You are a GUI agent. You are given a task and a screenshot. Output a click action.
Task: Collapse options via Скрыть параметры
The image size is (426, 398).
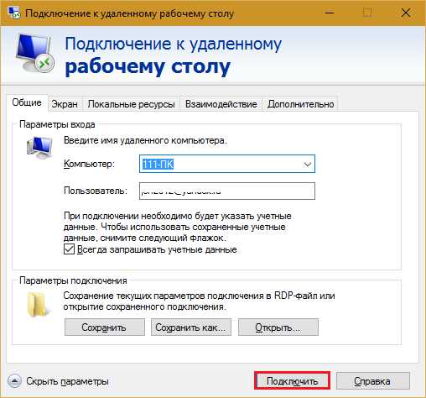[67, 381]
